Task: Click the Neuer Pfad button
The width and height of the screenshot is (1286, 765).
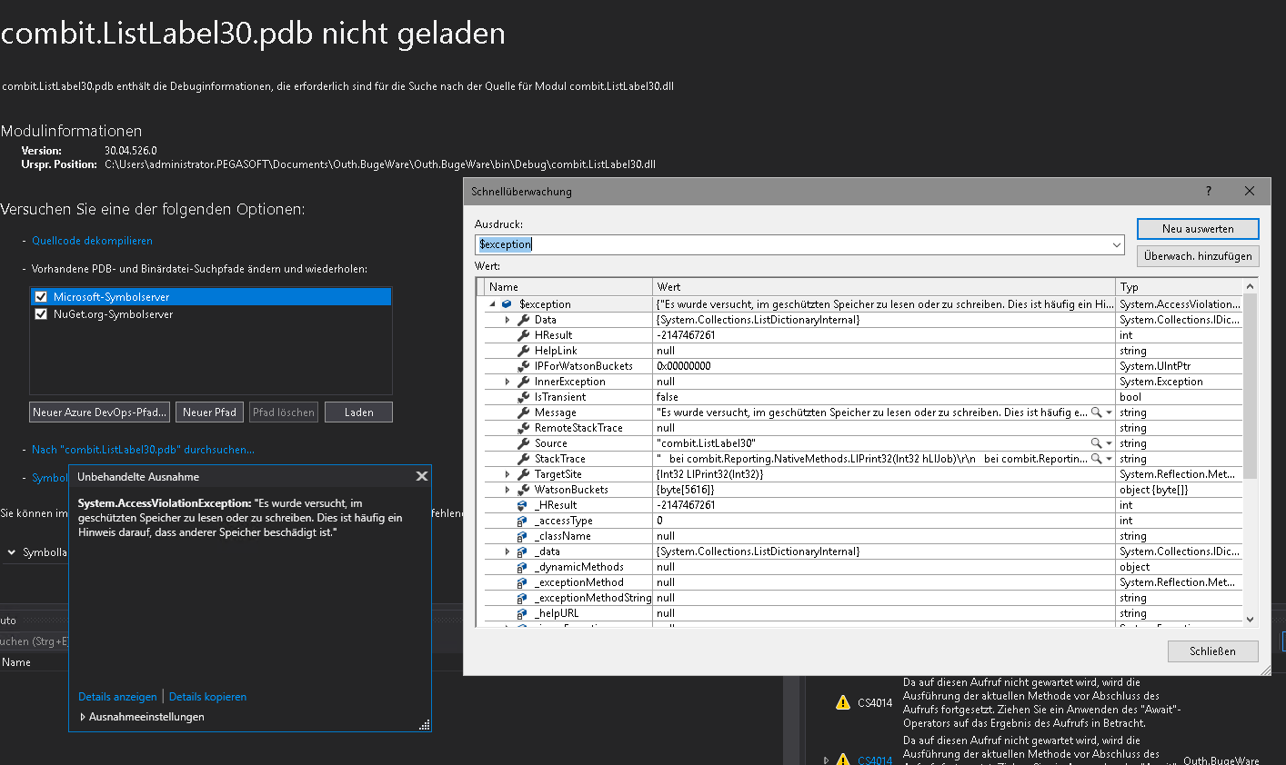Action: coord(209,412)
